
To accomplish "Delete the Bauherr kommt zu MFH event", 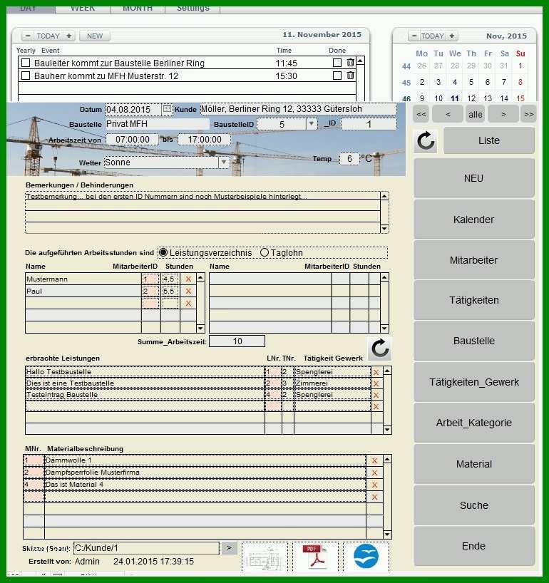I will (x=350, y=76).
